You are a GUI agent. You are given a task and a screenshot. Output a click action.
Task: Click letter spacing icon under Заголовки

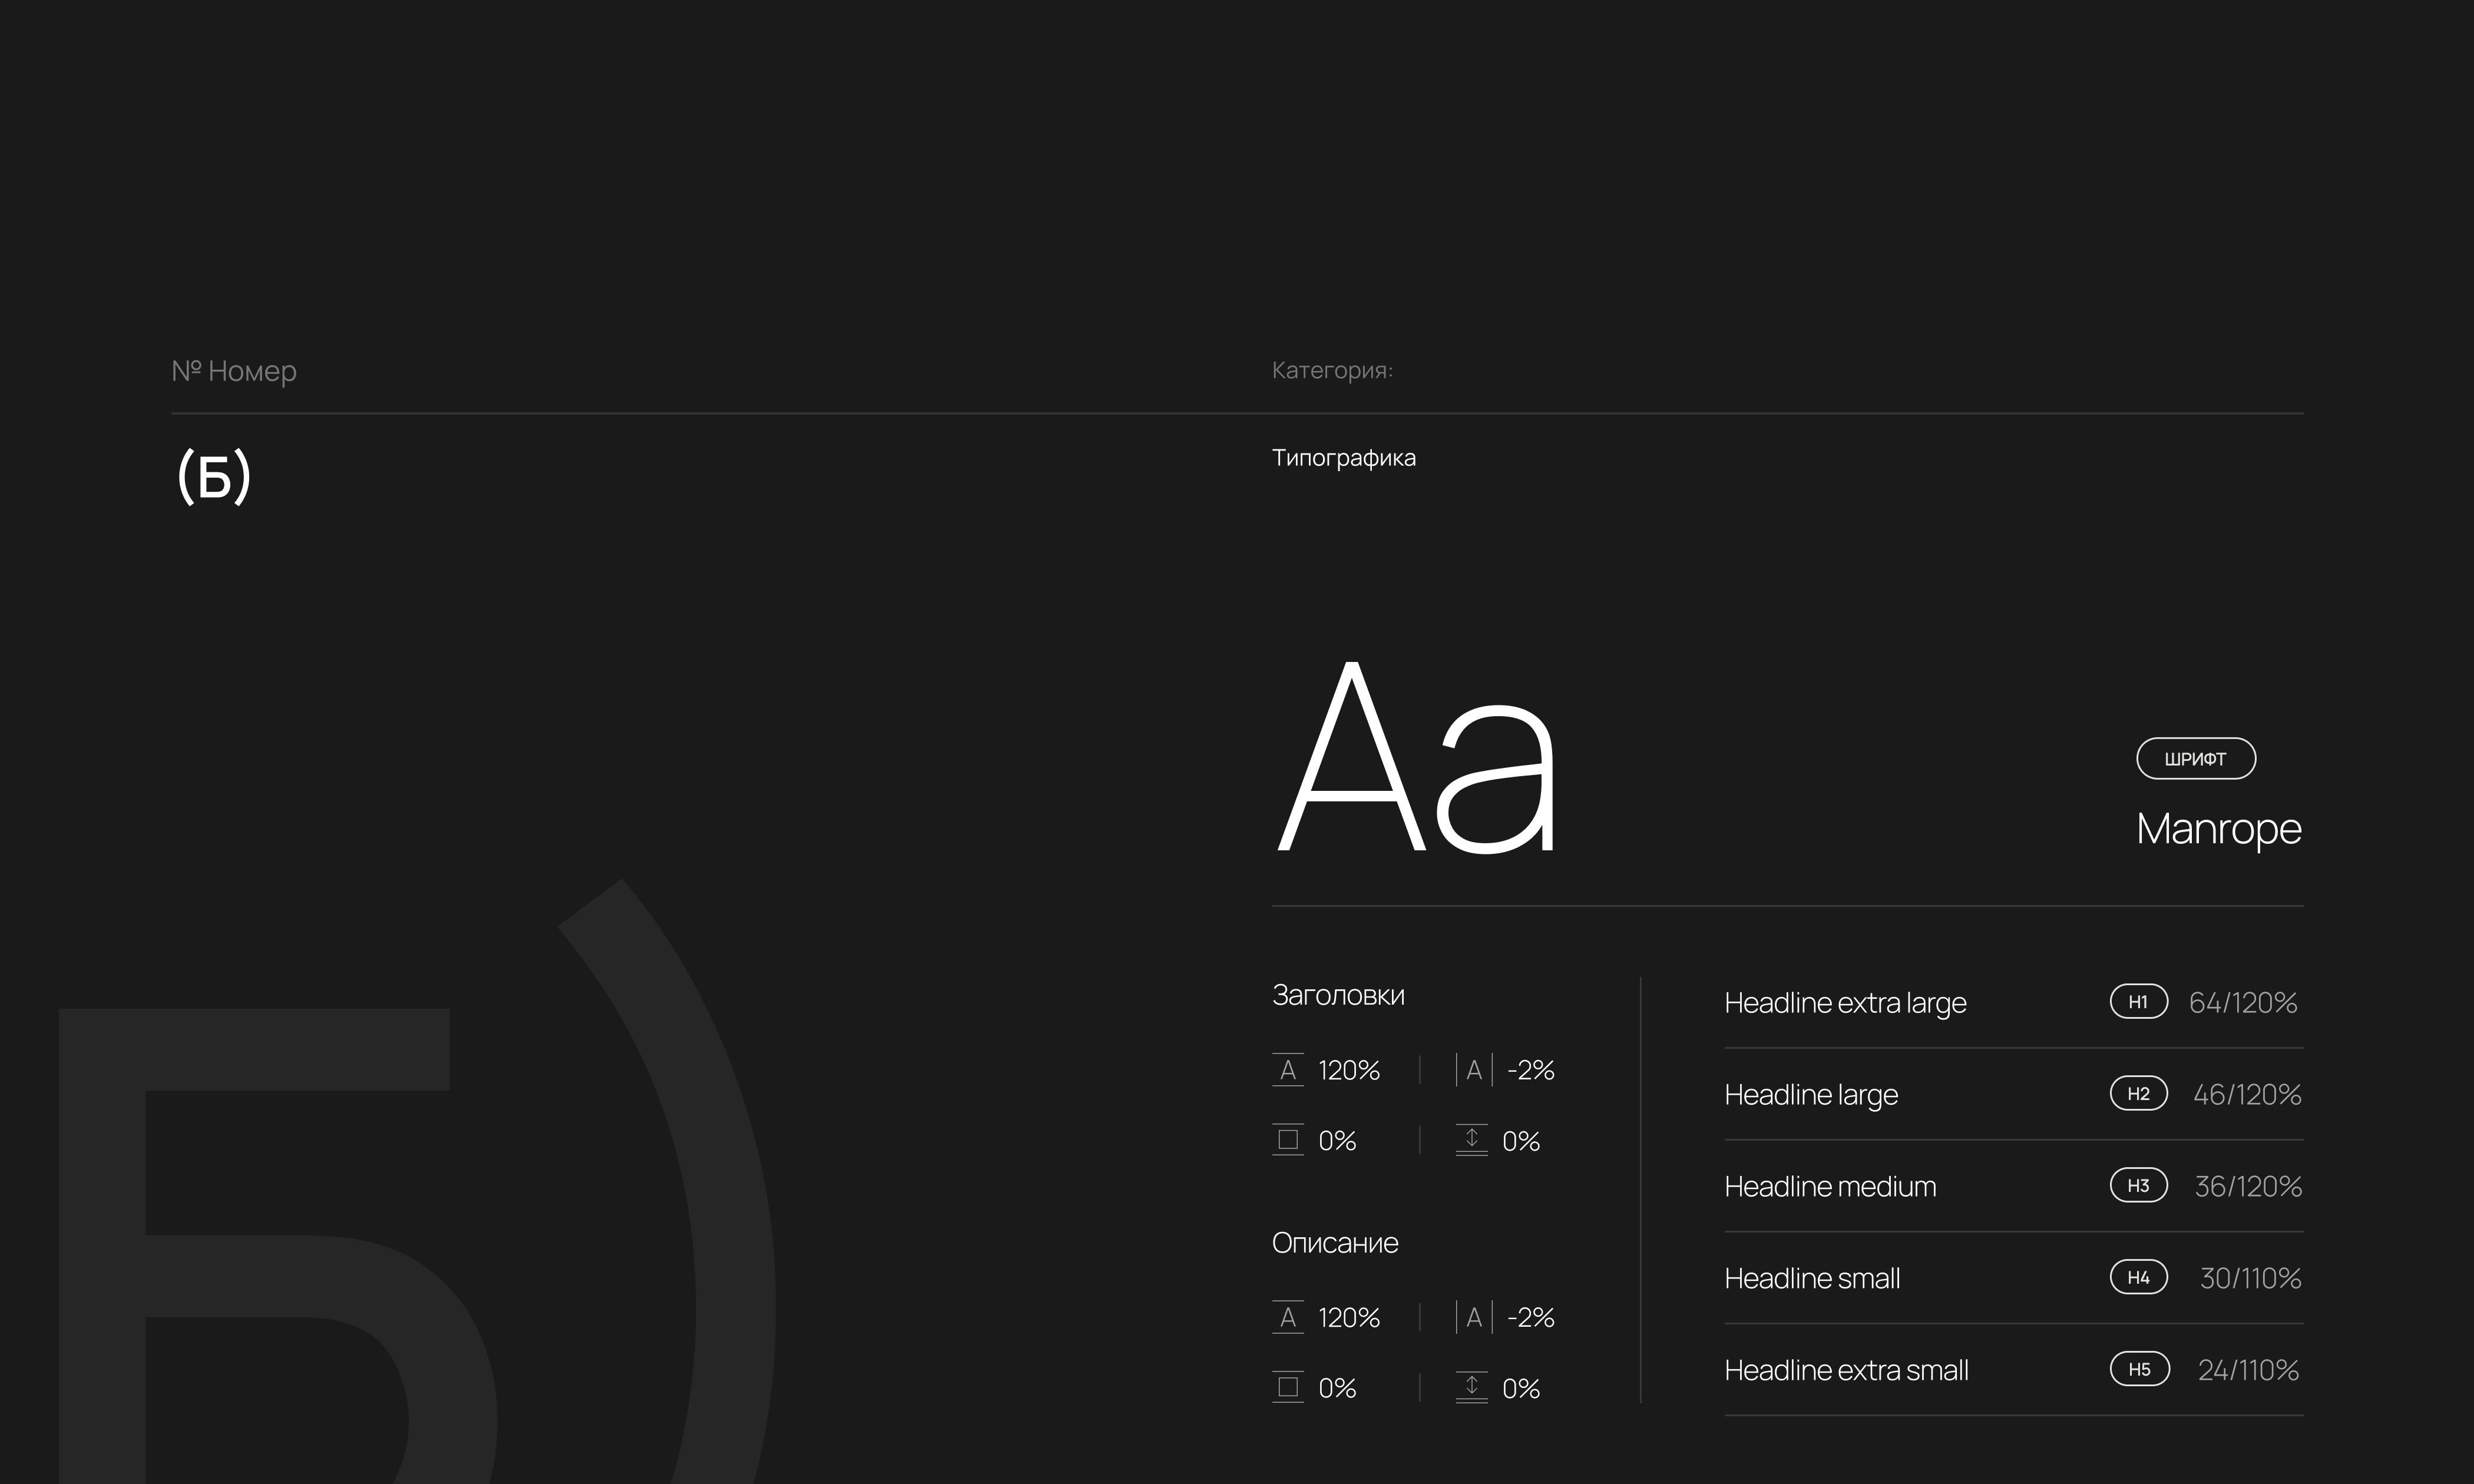click(x=1473, y=1070)
